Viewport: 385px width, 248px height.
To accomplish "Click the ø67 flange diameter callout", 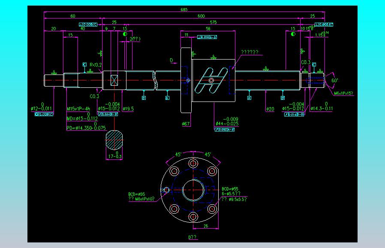I will point(186,124).
